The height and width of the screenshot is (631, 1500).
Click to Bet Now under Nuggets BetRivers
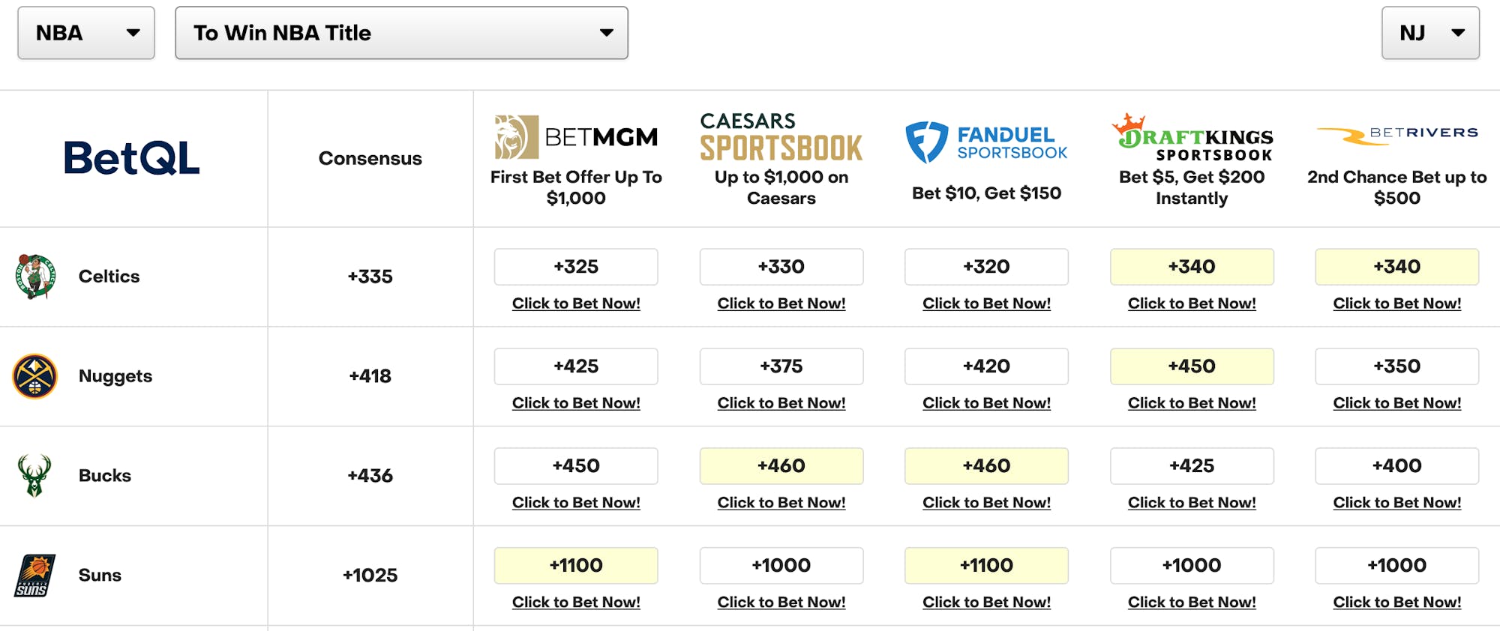[1396, 403]
